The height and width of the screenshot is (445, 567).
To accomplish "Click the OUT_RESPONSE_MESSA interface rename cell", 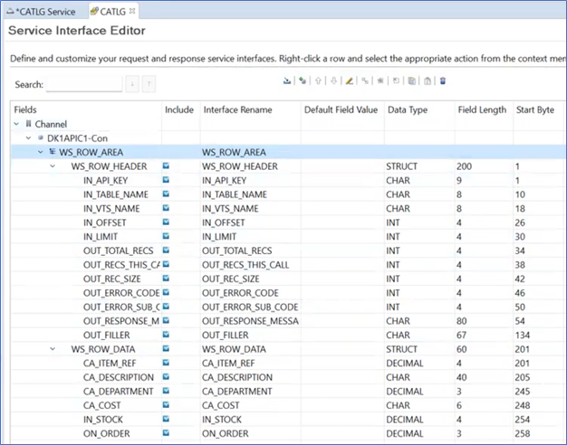I will point(250,321).
